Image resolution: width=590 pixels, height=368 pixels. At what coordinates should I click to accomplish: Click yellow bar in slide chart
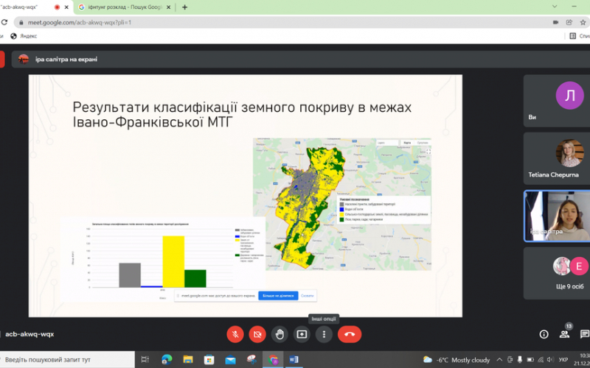(x=173, y=262)
